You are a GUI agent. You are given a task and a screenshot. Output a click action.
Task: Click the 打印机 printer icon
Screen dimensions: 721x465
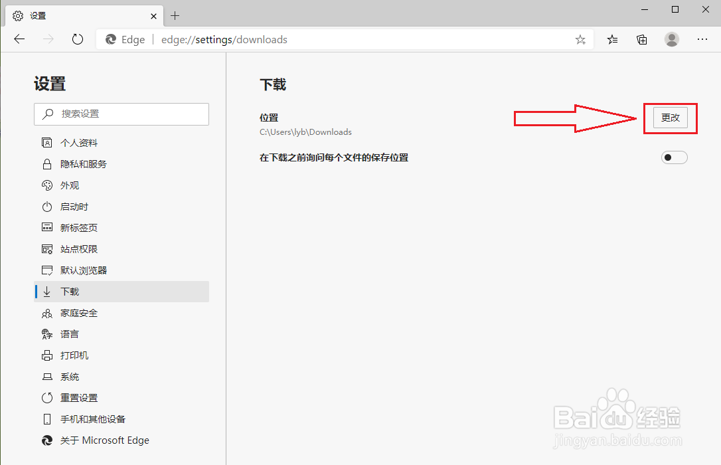click(x=47, y=355)
